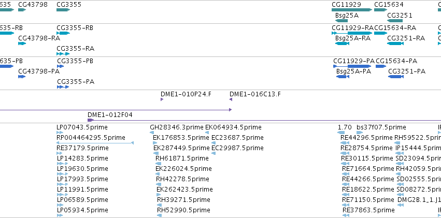Open the CG3355-RB transcript label
Screen dimensions: 441x218
point(75,28)
